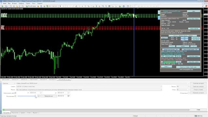This screenshot has width=208, height=117.
Task: Toggle the TSL sell off button
Action: pos(196,40)
